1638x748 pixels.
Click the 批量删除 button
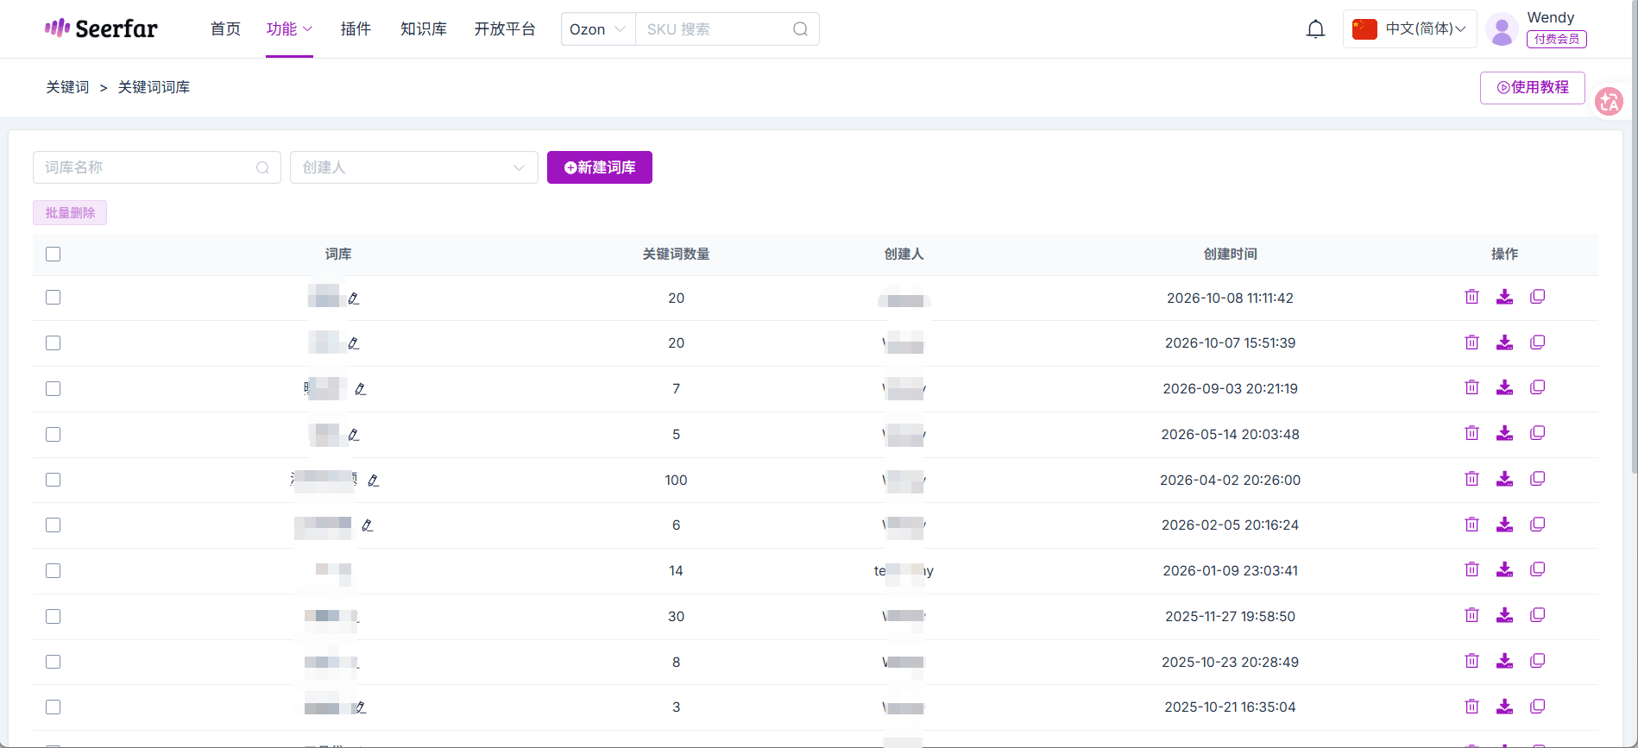(x=70, y=213)
